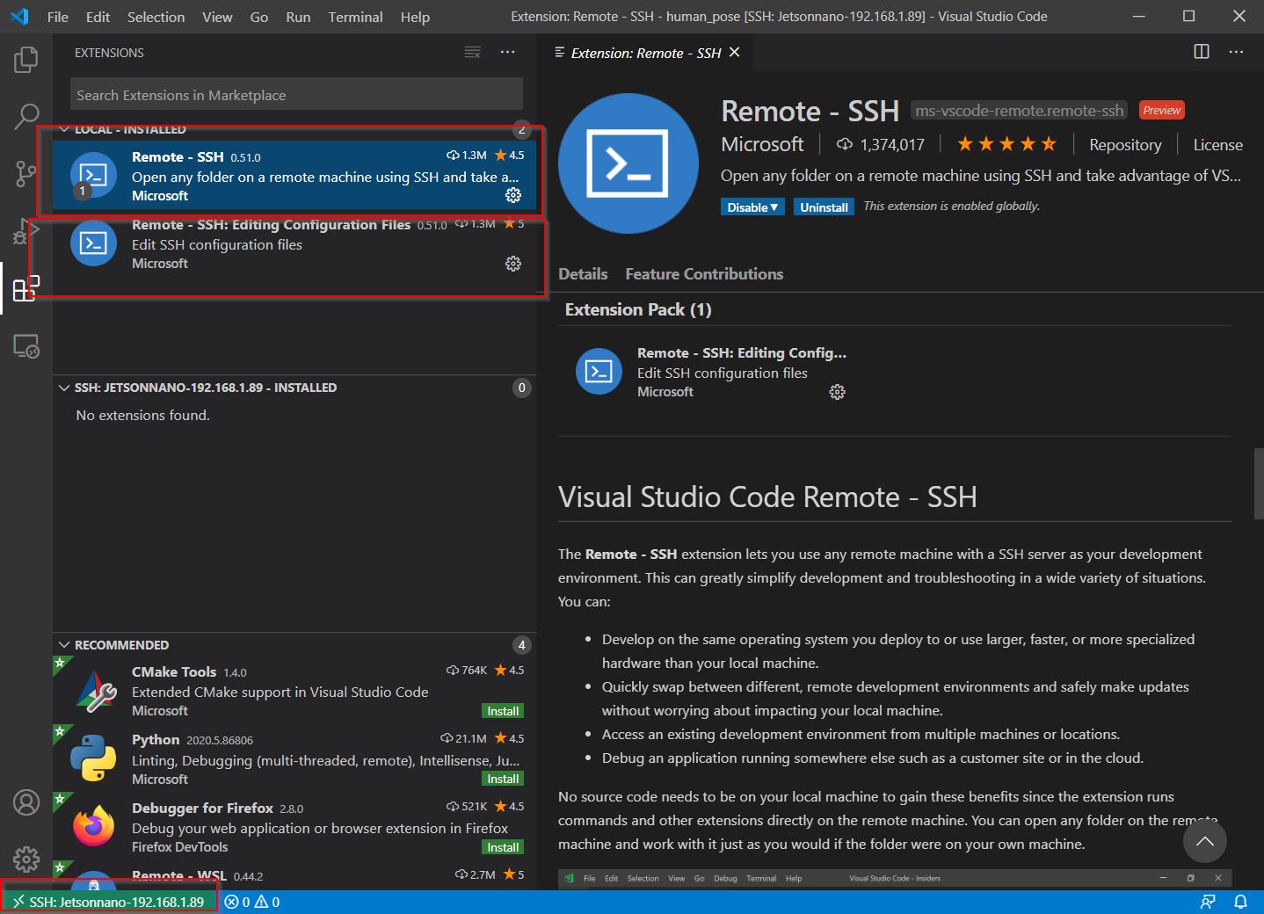The image size is (1264, 914).
Task: Click the ms-vscode-remote.remote-ssh identifier
Action: pos(1020,111)
